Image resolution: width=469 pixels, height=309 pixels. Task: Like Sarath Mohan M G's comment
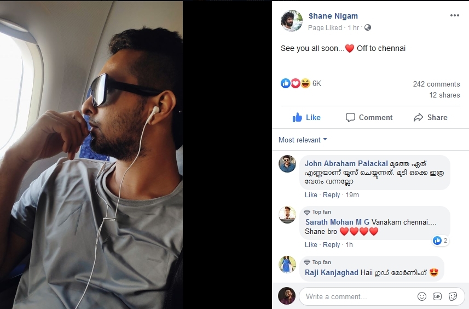pos(311,245)
